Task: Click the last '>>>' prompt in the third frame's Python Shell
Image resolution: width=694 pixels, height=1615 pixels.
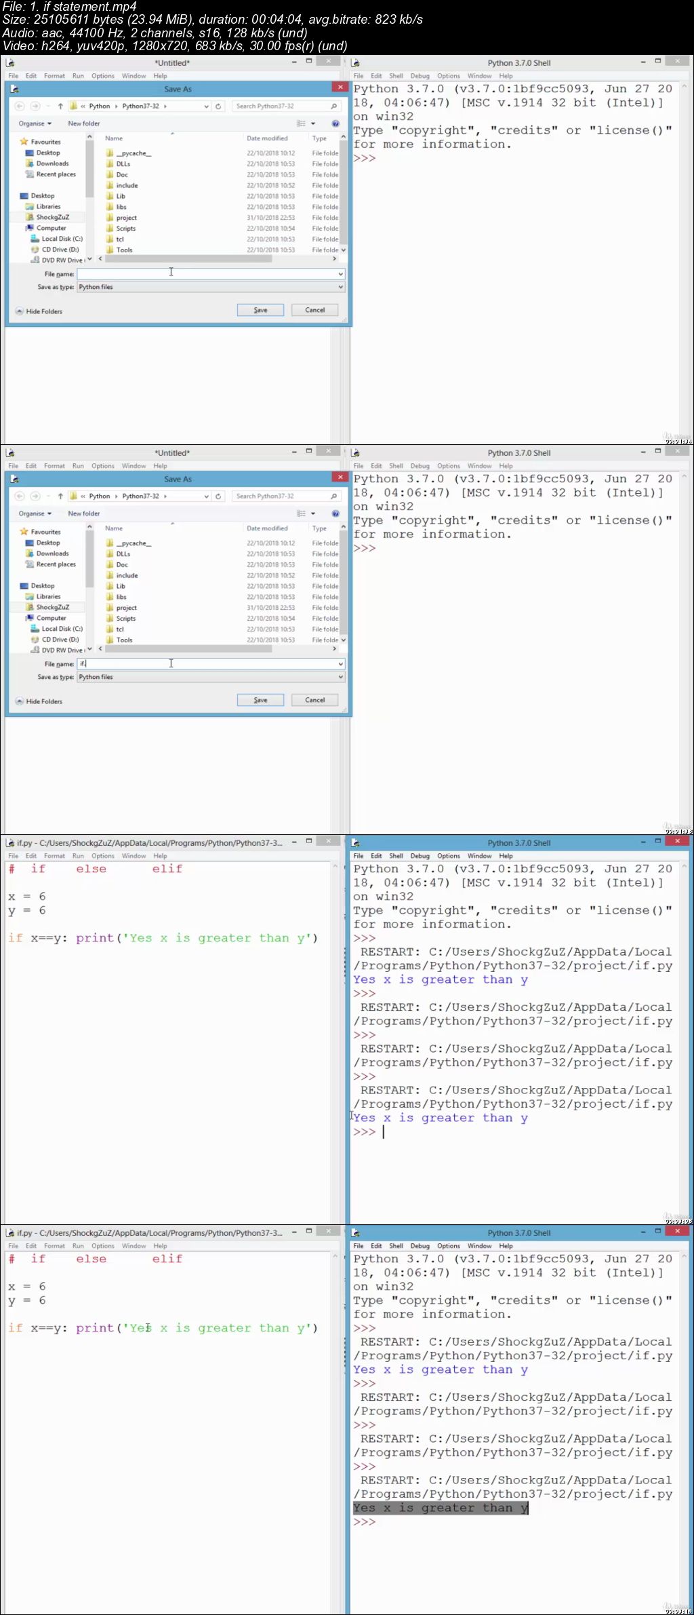Action: click(x=364, y=1132)
